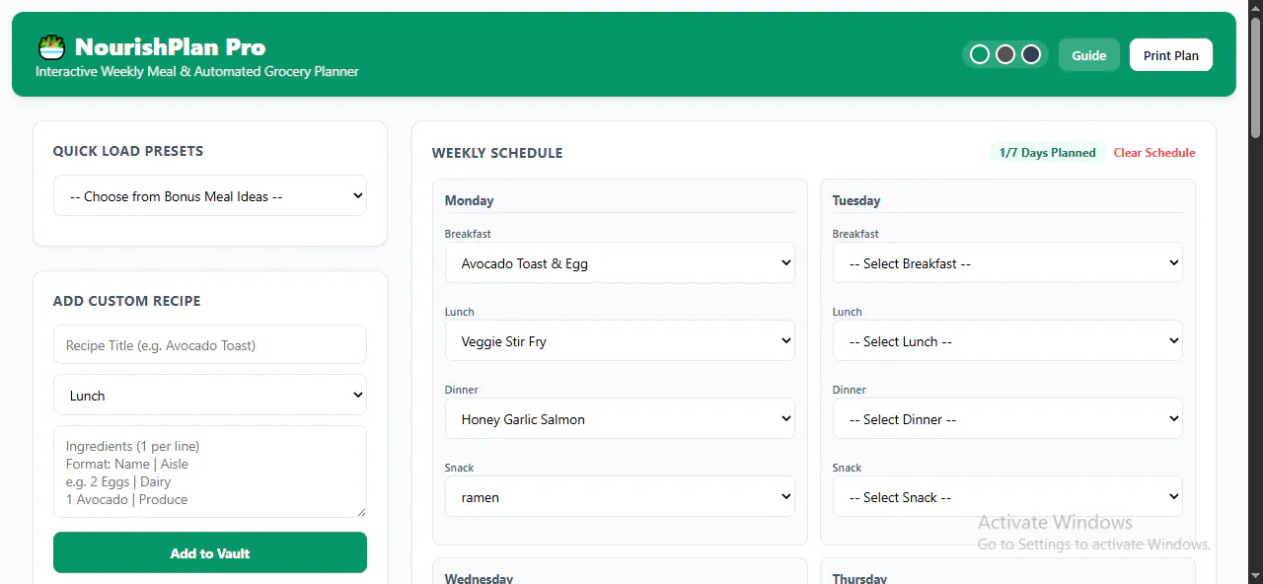Screen dimensions: 1263x584
Task: Open the Tuesday Select Breakfast dropdown
Action: (1007, 263)
